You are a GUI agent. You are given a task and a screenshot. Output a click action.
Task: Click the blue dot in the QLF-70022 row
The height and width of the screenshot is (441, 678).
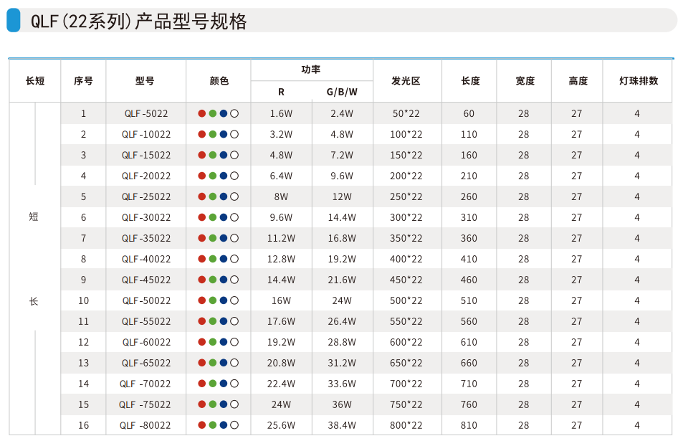224,384
